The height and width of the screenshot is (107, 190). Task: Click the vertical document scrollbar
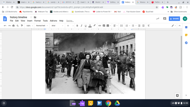click(x=181, y=51)
